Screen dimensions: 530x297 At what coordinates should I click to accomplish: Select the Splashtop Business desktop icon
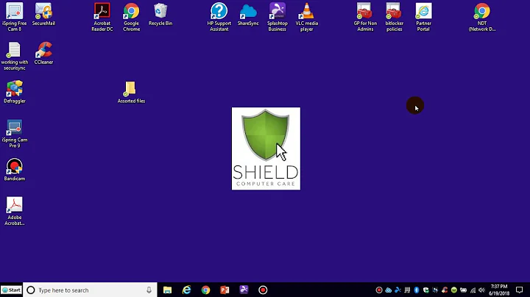[278, 17]
